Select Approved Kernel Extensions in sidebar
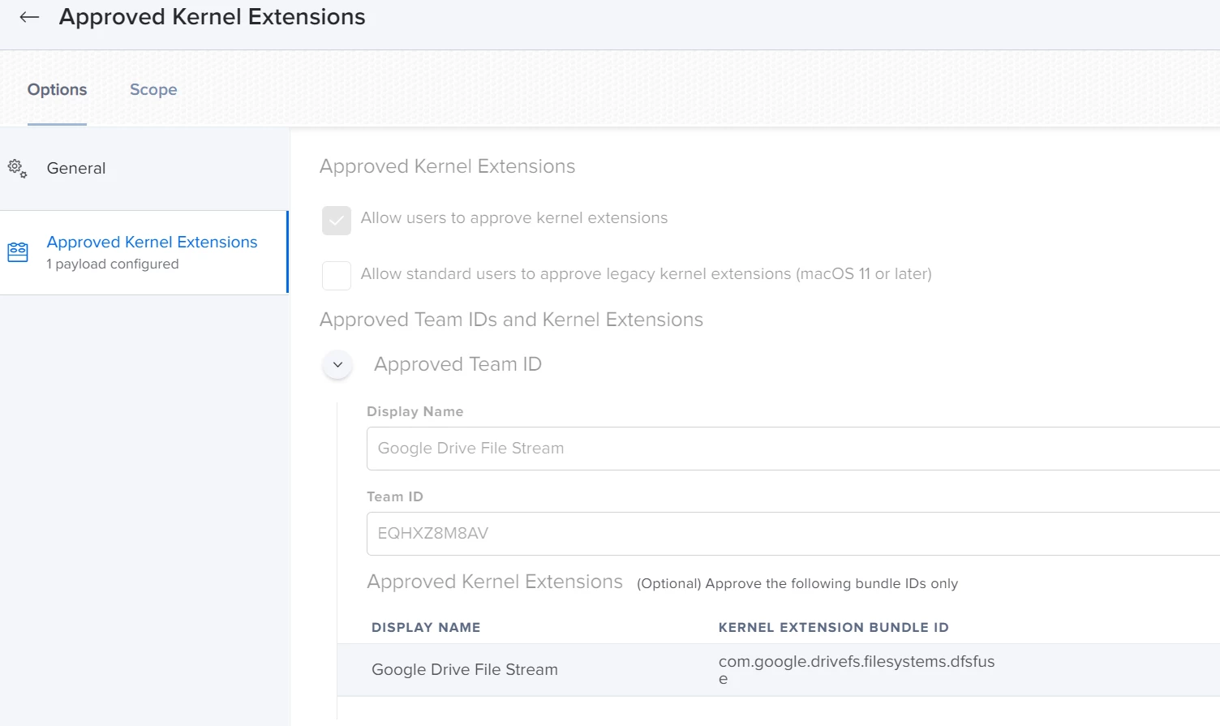 [152, 242]
